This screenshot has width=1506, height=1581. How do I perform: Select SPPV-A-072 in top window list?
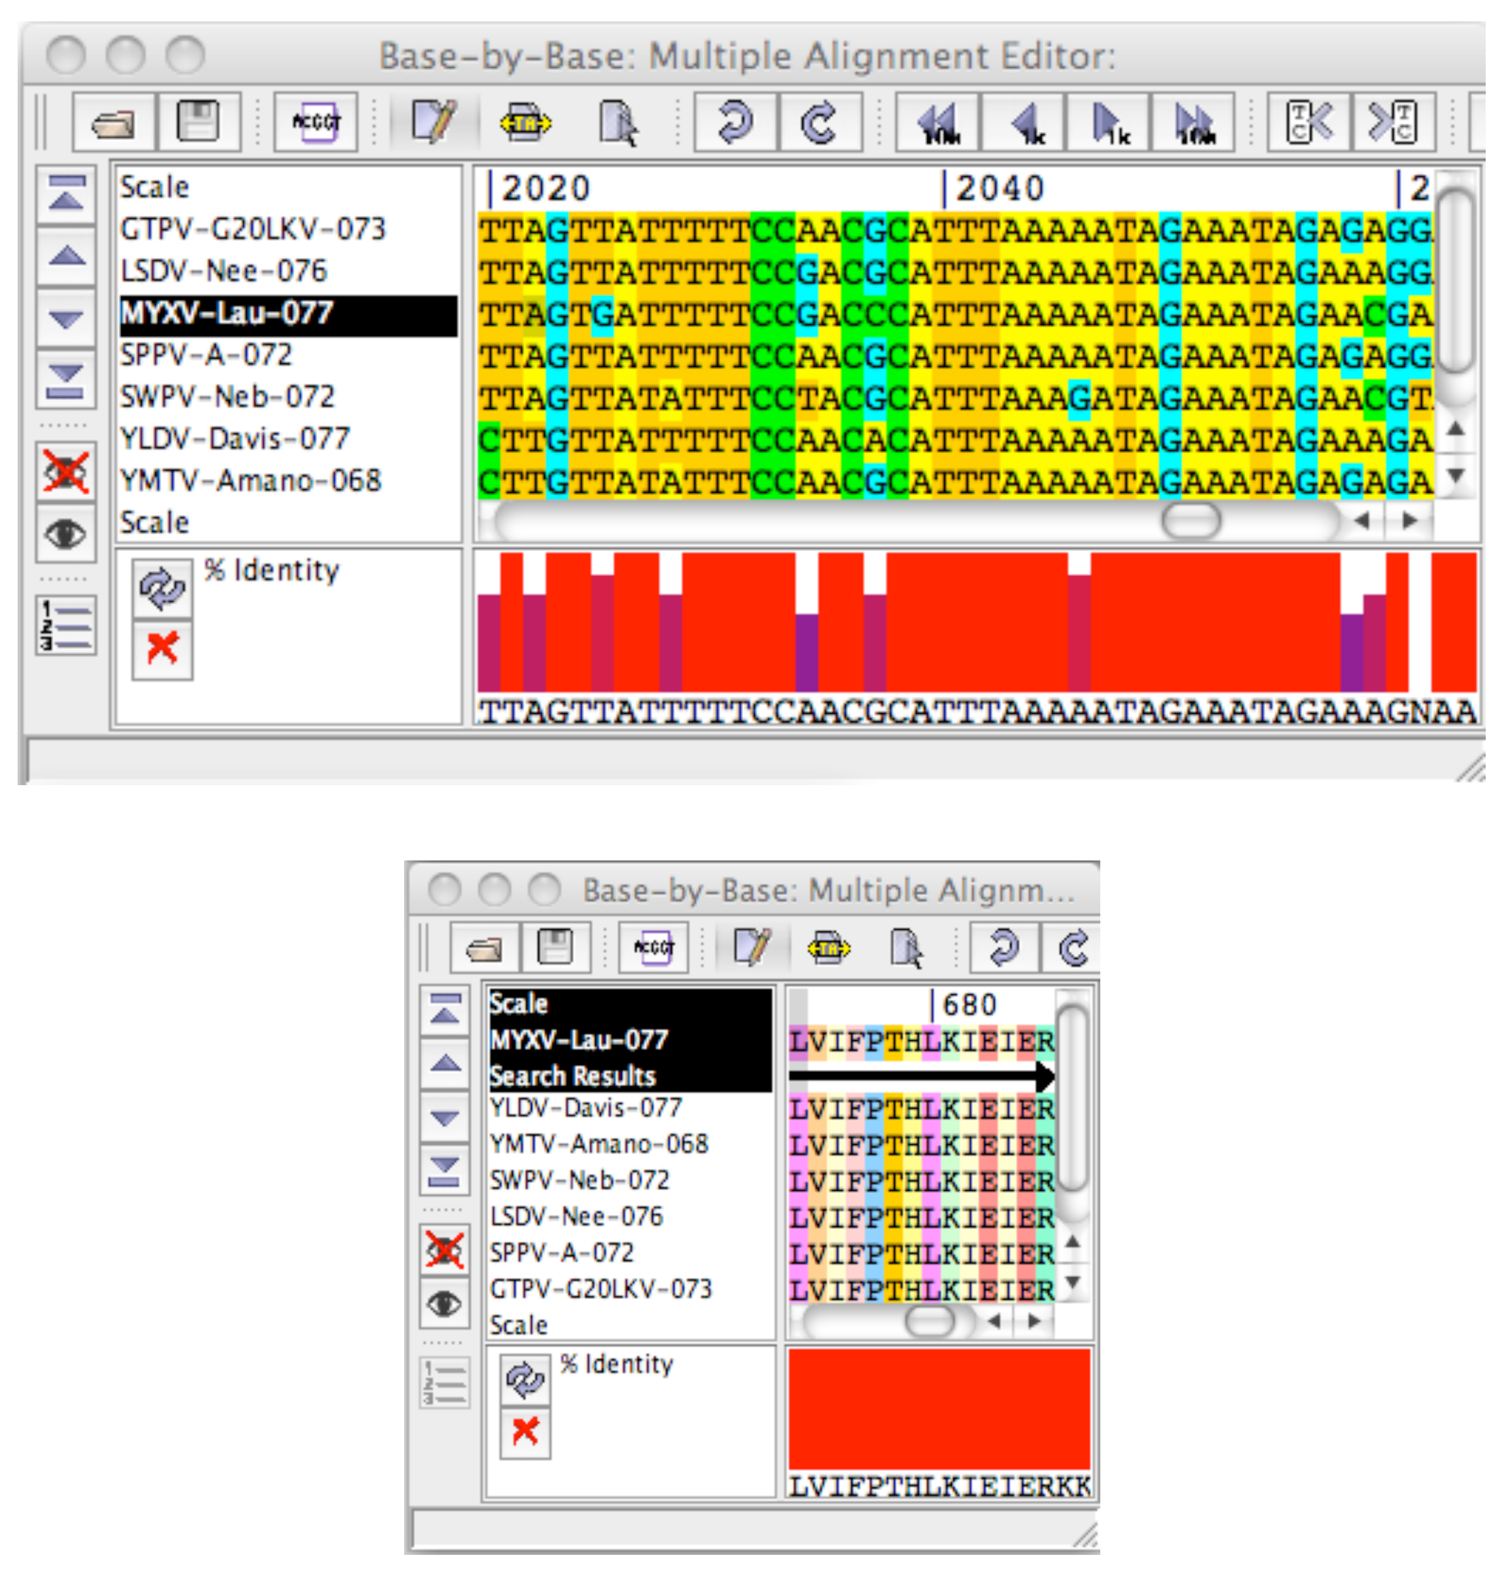tap(206, 355)
